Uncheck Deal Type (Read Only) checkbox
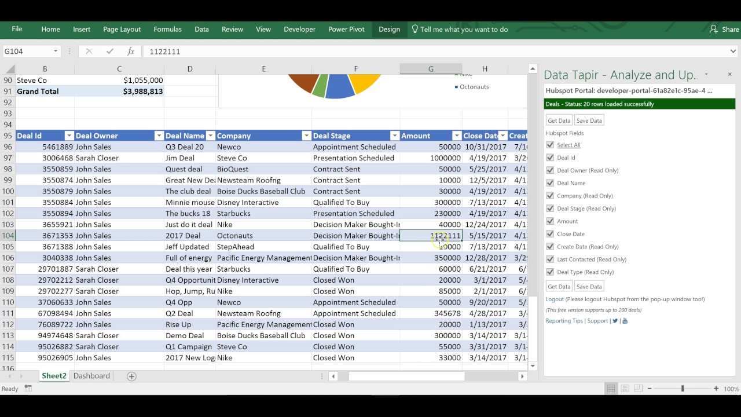The height and width of the screenshot is (417, 741). coord(550,272)
